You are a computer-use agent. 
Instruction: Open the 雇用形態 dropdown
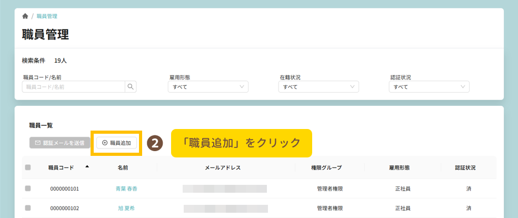[x=207, y=87]
